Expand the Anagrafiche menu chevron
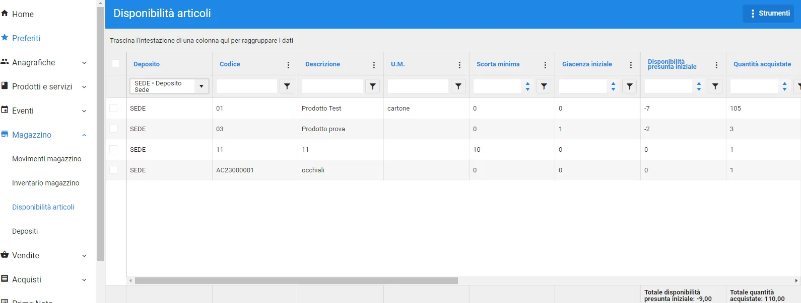 [x=84, y=63]
